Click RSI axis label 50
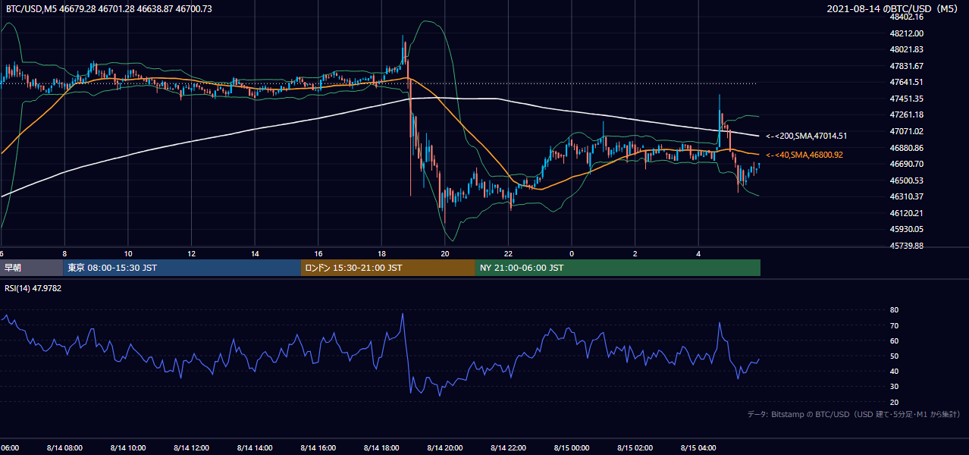Viewport: 969px width, 455px height. (x=894, y=356)
